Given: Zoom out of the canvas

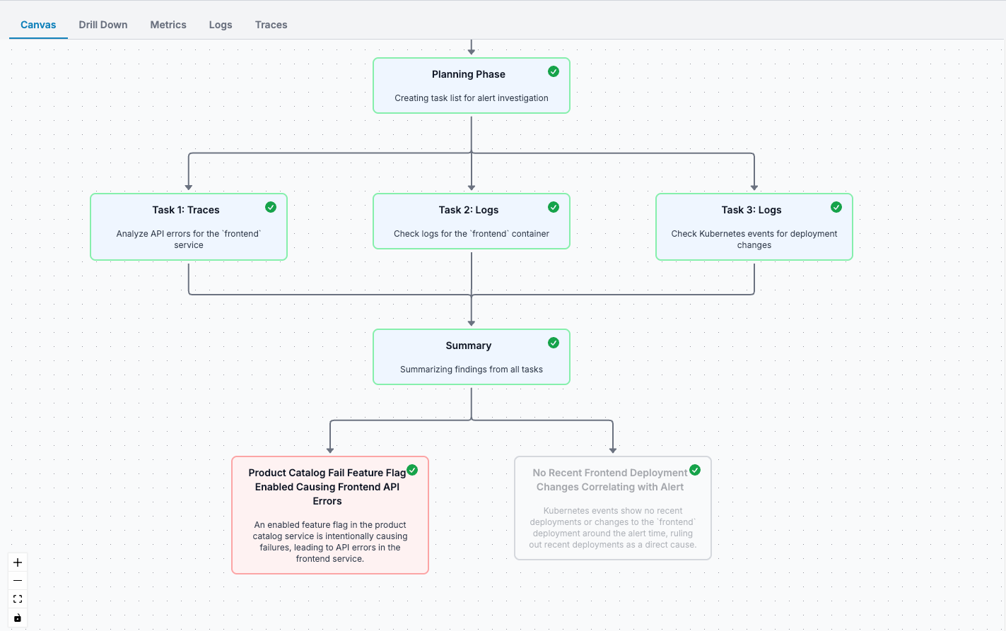Looking at the screenshot, I should pyautogui.click(x=18, y=581).
